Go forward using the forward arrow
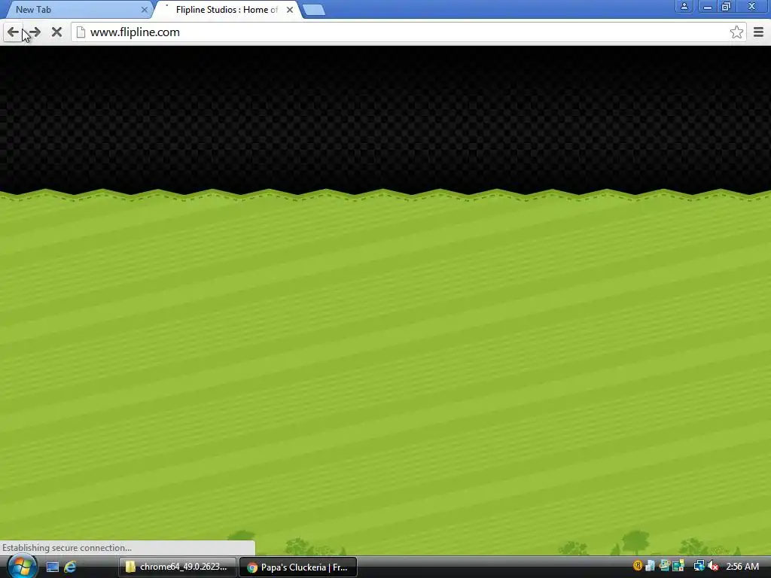Screen dimensions: 771x578 pyautogui.click(x=35, y=32)
